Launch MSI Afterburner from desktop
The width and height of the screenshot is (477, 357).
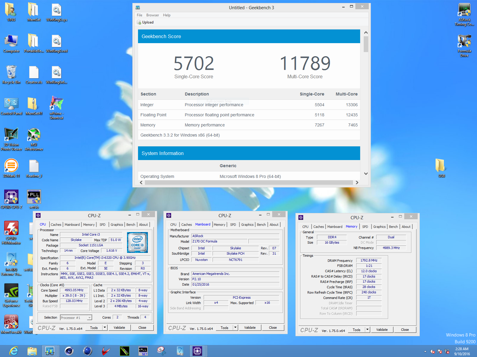pyautogui.click(x=34, y=139)
